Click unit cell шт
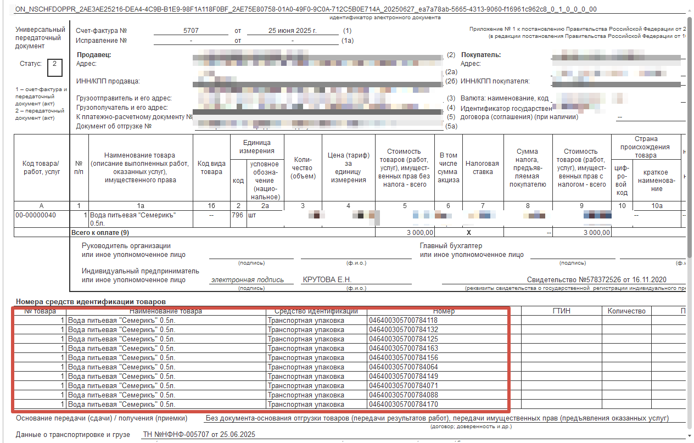Screen dimensions: 694x443 point(253,215)
